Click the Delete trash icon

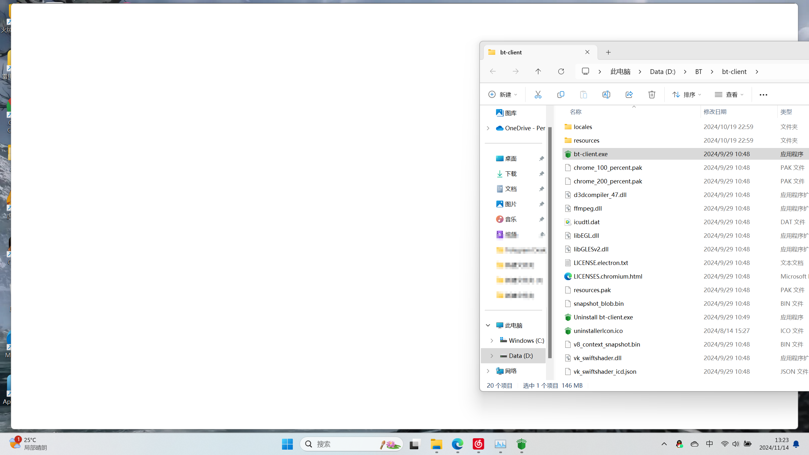[x=652, y=95]
